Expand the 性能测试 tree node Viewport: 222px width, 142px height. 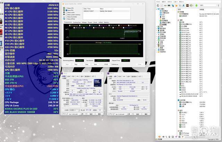[x=157, y=52]
